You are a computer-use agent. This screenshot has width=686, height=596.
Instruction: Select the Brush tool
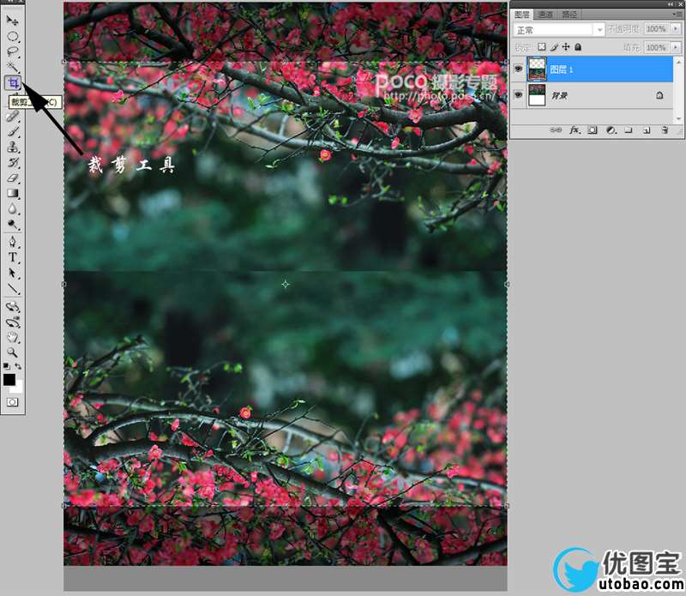point(12,131)
